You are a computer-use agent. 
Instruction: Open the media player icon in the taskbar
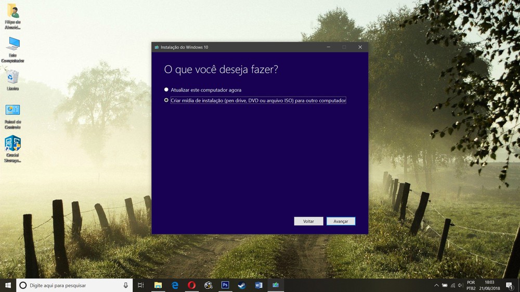click(209, 285)
